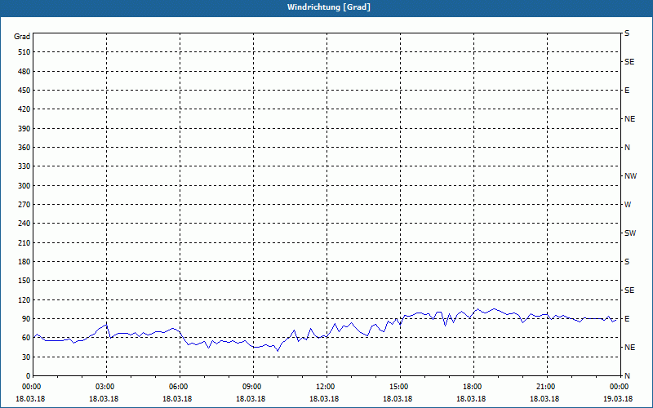Viewport: 653px width, 408px height.
Task: Click the "Windrichtung [Grad]" chart title
Action: [329, 7]
